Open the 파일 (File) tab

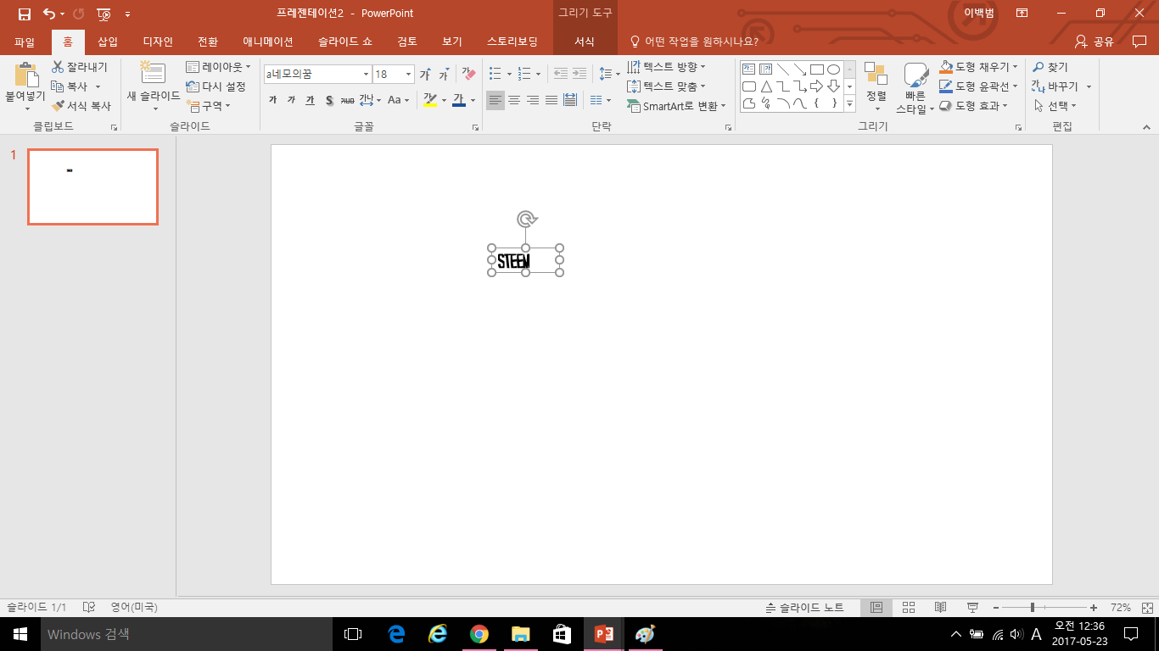[25, 42]
